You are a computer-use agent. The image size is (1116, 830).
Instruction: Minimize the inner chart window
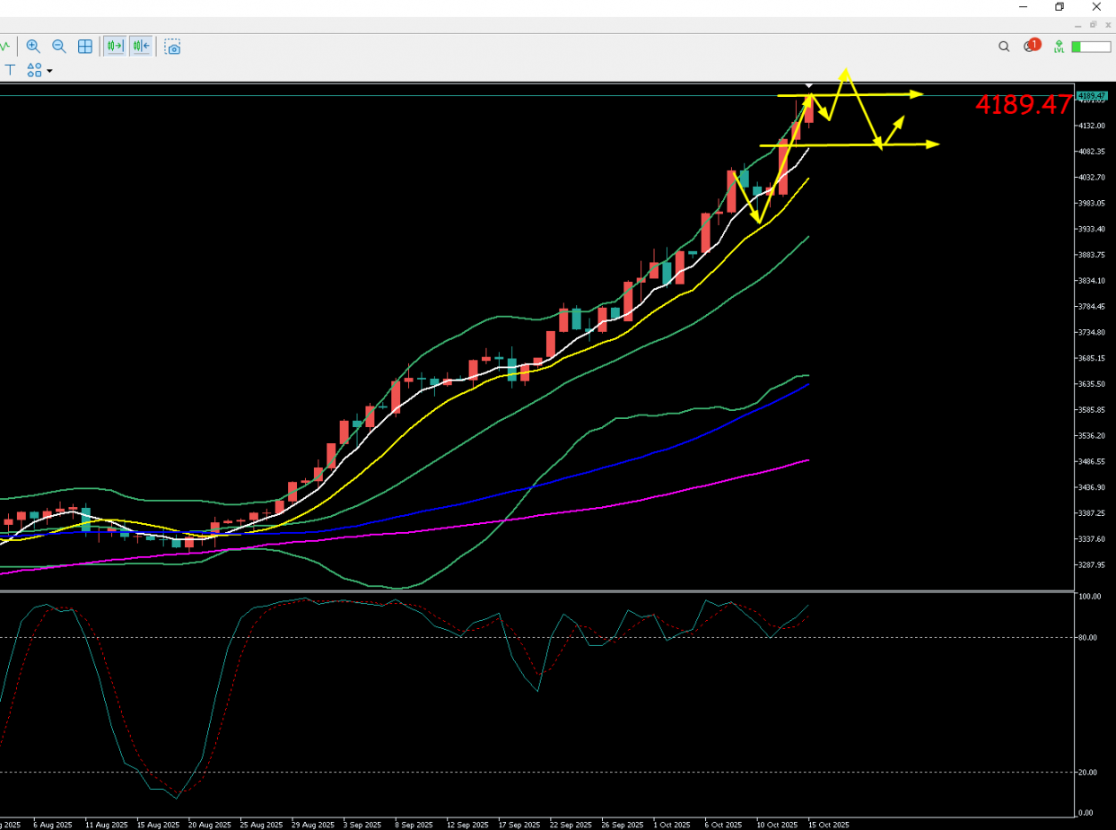pos(1078,25)
